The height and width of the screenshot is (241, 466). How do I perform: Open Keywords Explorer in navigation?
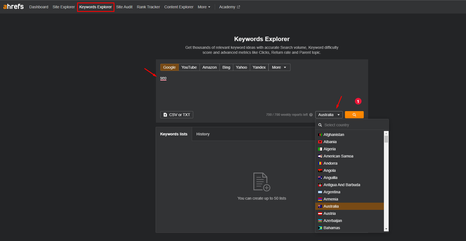coord(95,7)
